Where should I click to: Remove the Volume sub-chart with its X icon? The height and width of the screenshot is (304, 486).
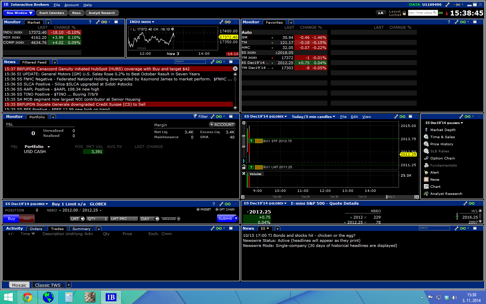(244, 174)
